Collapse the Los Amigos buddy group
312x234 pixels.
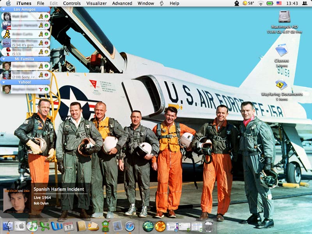tap(4, 9)
